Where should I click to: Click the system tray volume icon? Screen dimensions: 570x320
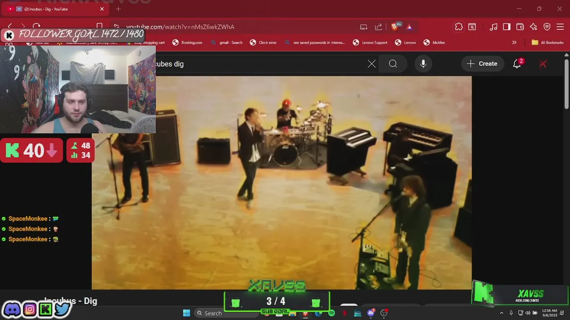[x=528, y=313]
